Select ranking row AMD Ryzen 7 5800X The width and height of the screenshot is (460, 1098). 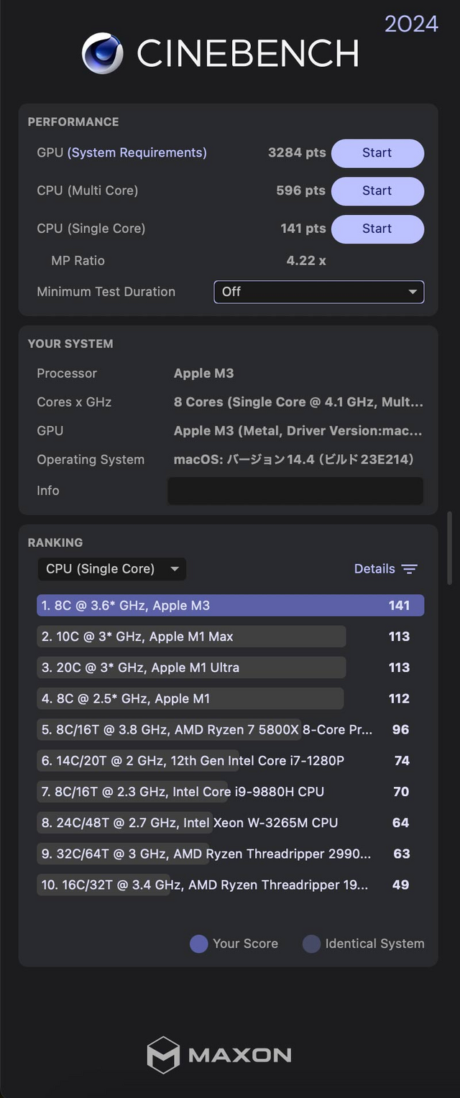pyautogui.click(x=230, y=729)
